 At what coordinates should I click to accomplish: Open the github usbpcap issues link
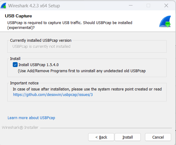(x=53, y=95)
